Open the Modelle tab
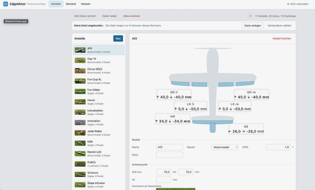Screen dimensions: 315x190 [56, 4]
